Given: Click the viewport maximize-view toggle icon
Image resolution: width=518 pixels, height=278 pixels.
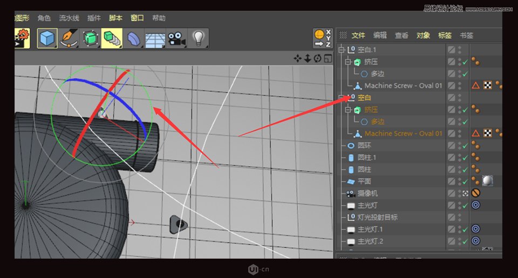Looking at the screenshot, I should click(x=328, y=59).
